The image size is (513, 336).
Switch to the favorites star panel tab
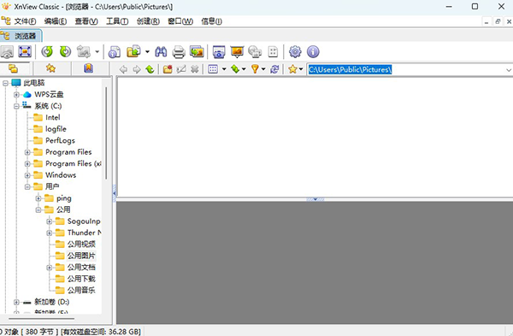coord(50,68)
